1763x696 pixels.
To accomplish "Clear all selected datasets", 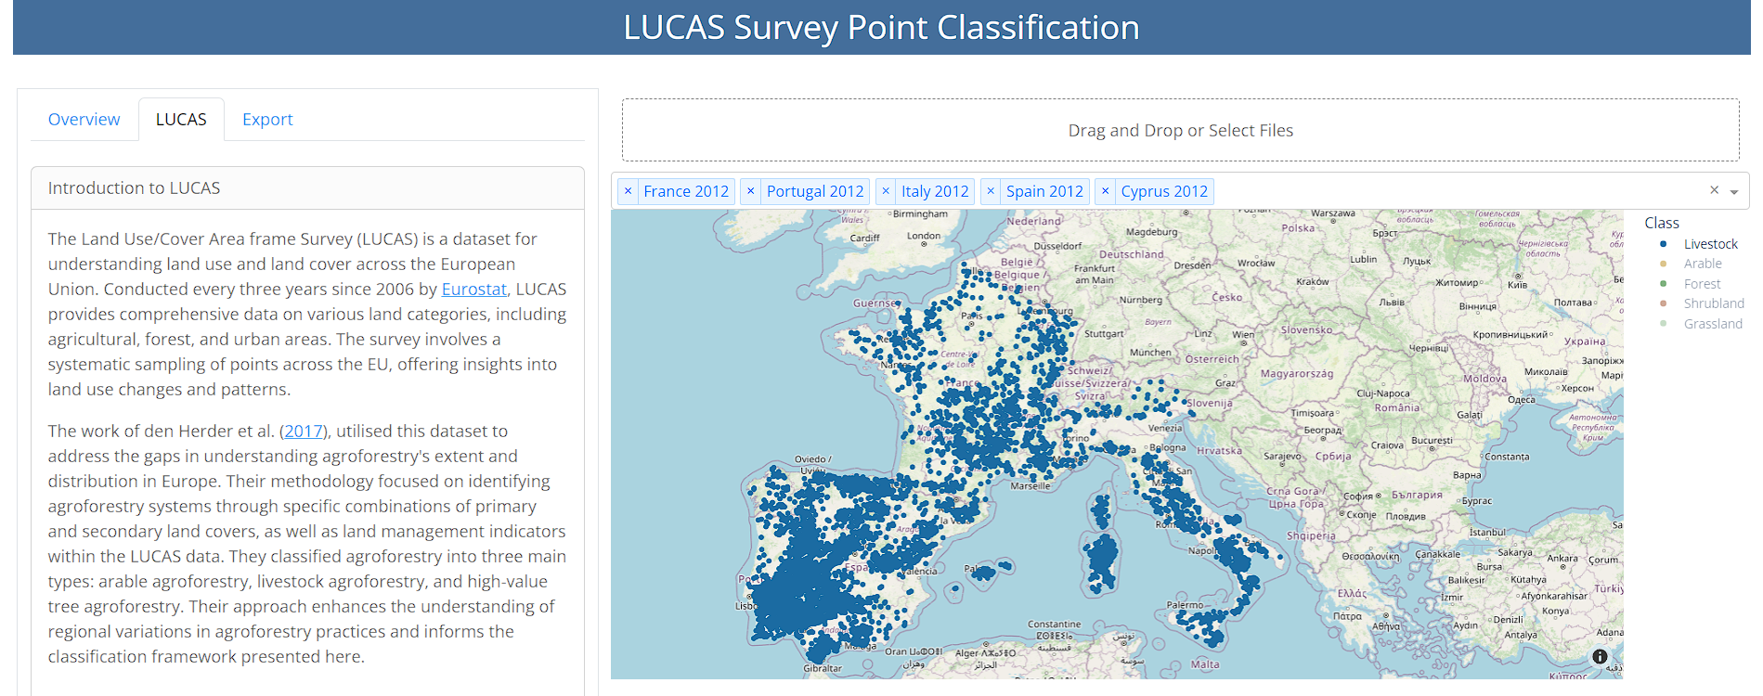I will (x=1714, y=190).
